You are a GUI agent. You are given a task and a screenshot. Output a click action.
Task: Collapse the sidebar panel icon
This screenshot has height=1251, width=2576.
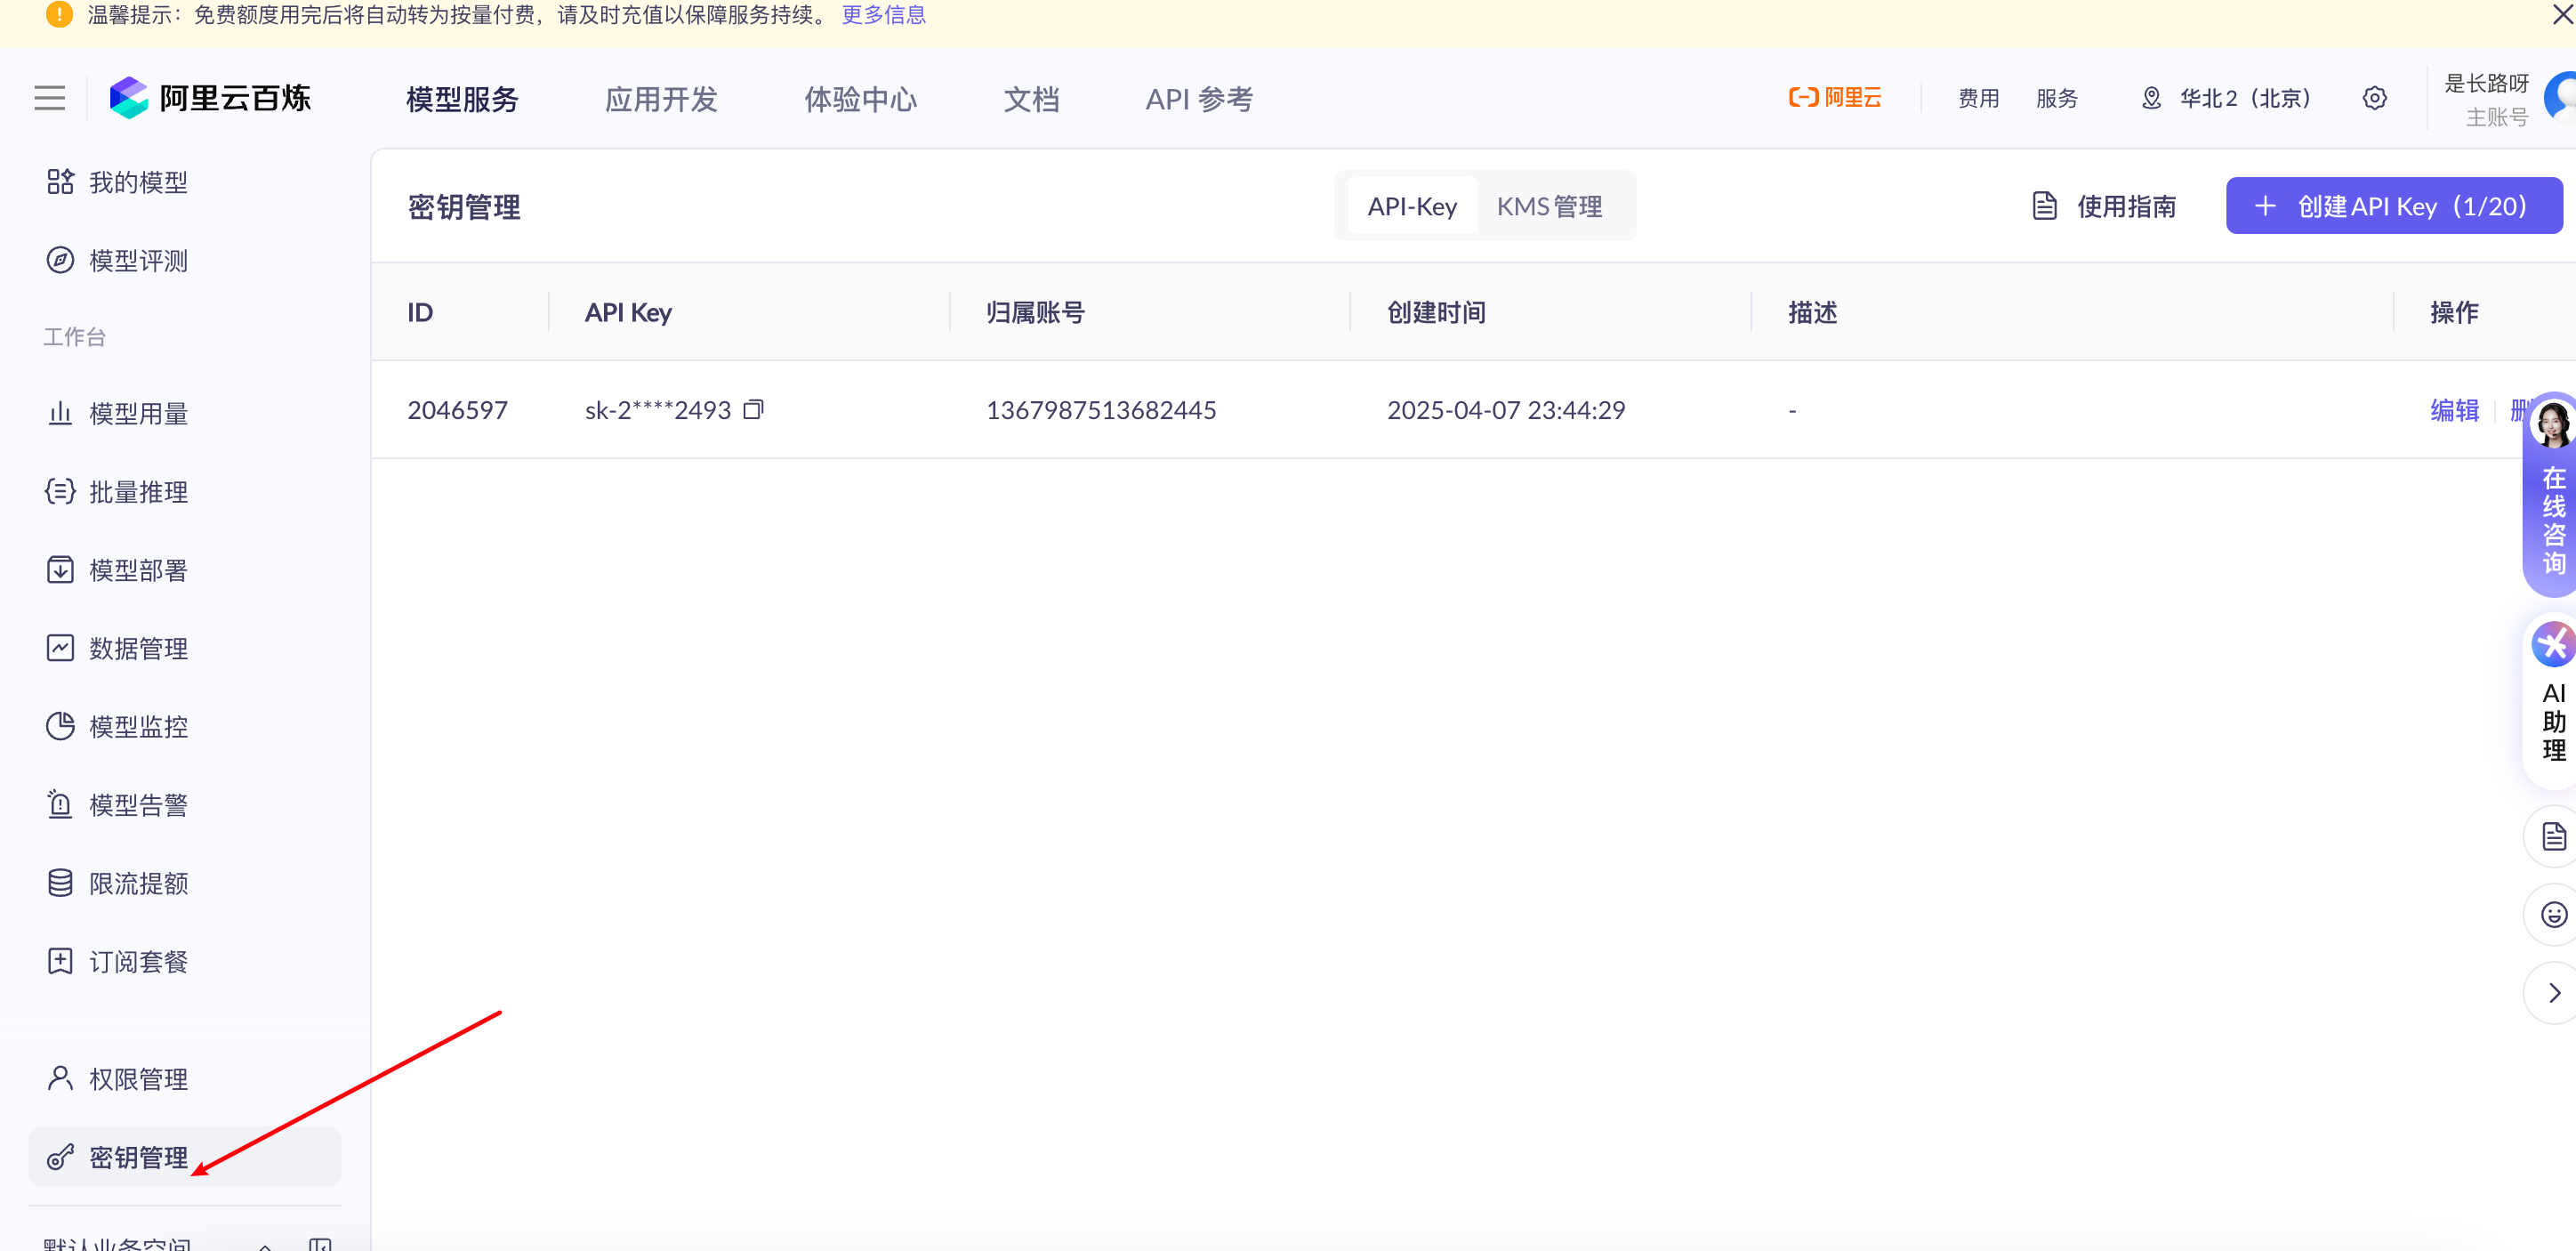click(x=320, y=1245)
